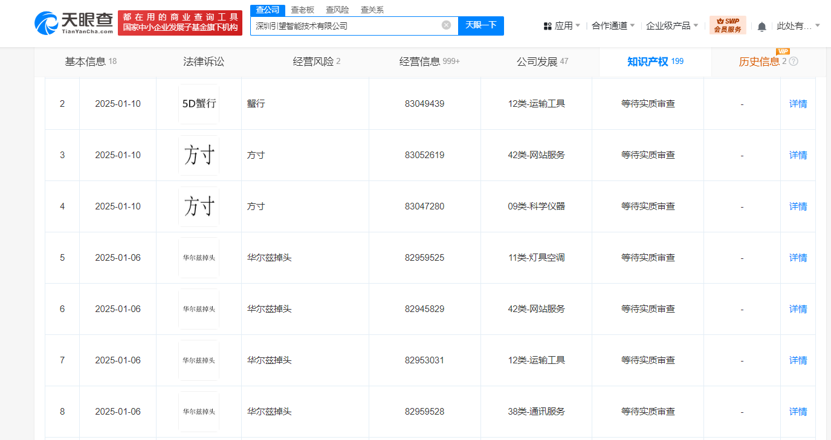The height and width of the screenshot is (440, 831).
Task: Open the 法律诉讼 section tab
Action: (x=204, y=62)
